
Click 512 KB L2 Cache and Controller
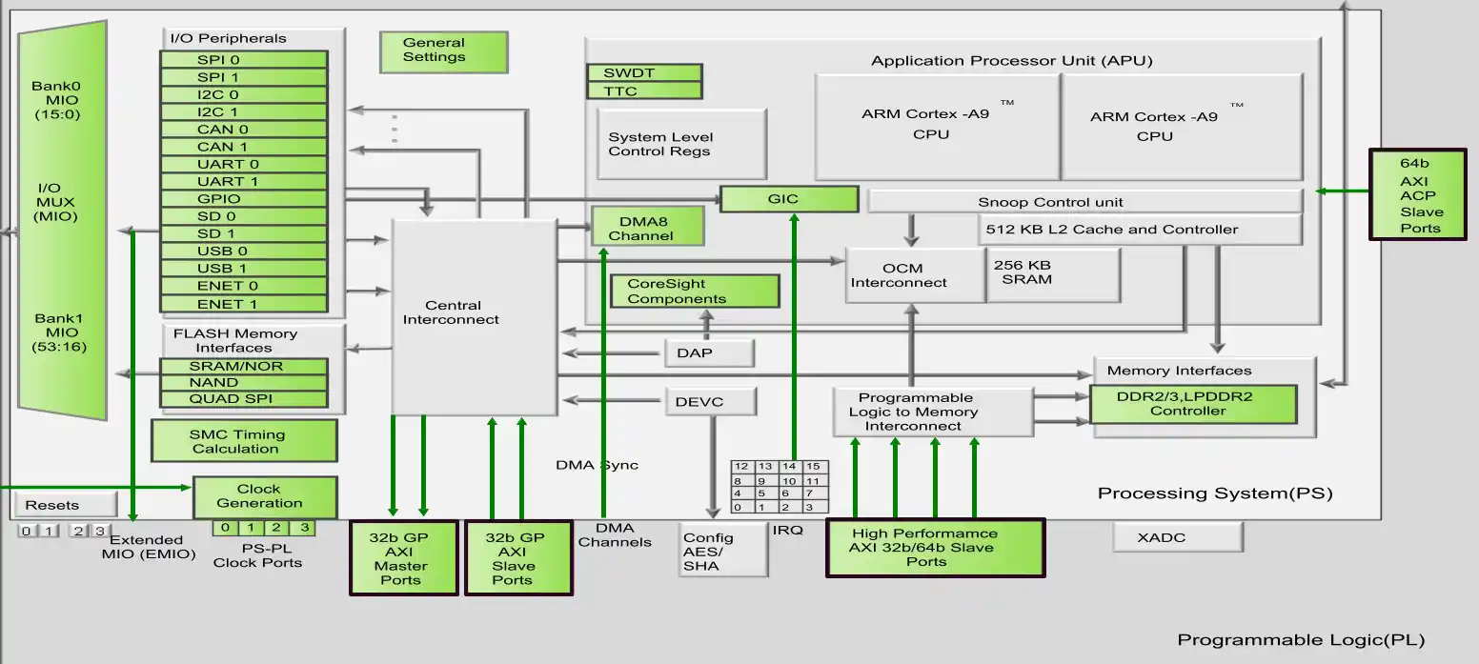(1140, 230)
